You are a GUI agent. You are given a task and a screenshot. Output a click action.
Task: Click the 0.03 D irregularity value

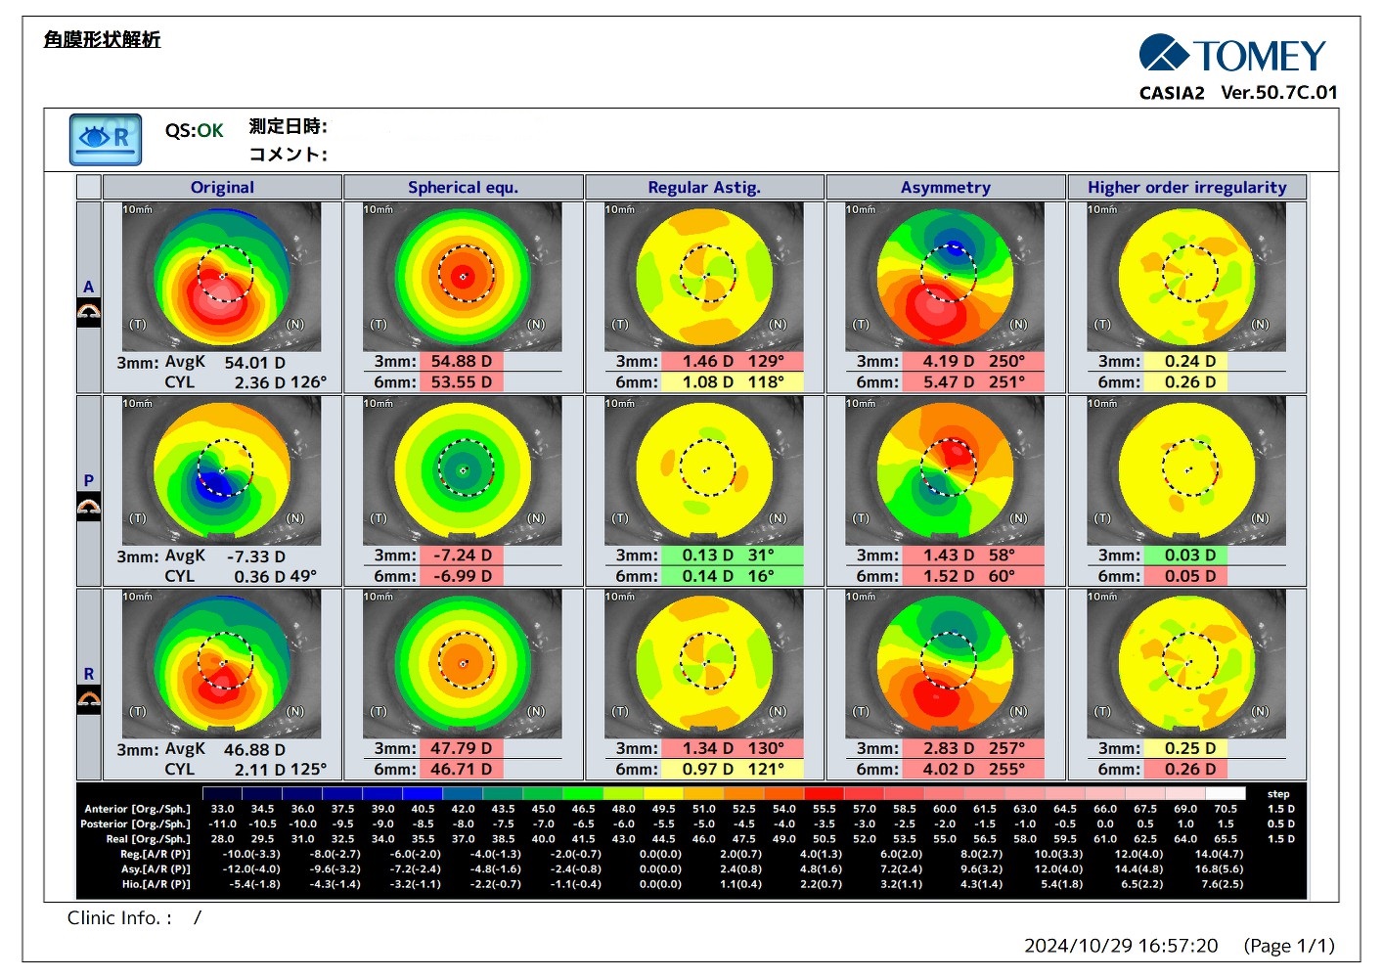click(x=1186, y=555)
